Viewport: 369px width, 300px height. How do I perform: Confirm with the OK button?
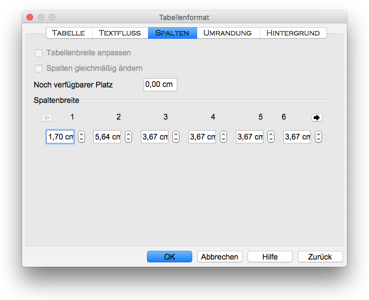[170, 257]
